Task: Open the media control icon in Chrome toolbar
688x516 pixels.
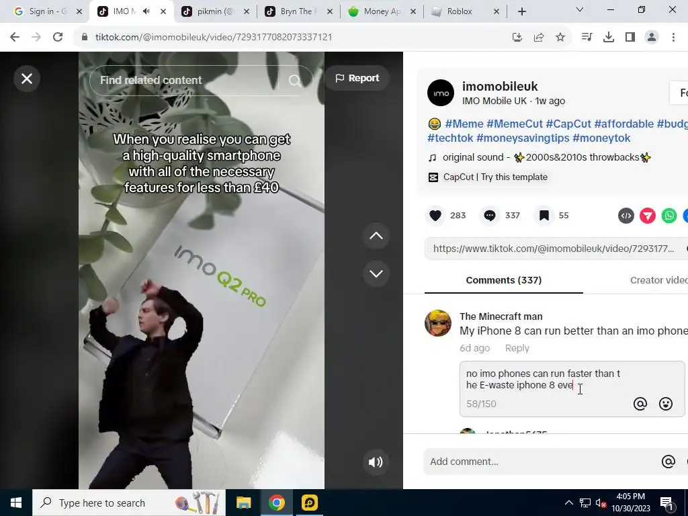Action: 587,38
